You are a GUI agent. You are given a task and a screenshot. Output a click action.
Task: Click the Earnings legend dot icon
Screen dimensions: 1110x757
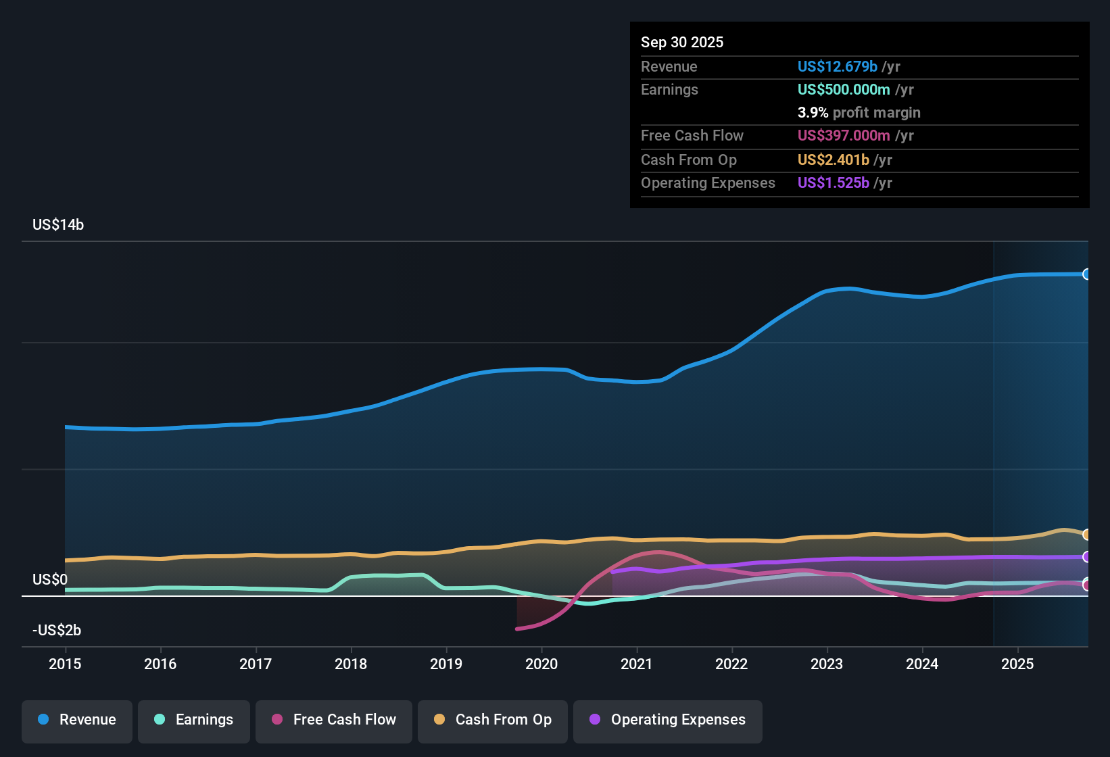click(158, 720)
